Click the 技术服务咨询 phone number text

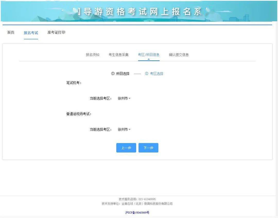point(147,199)
